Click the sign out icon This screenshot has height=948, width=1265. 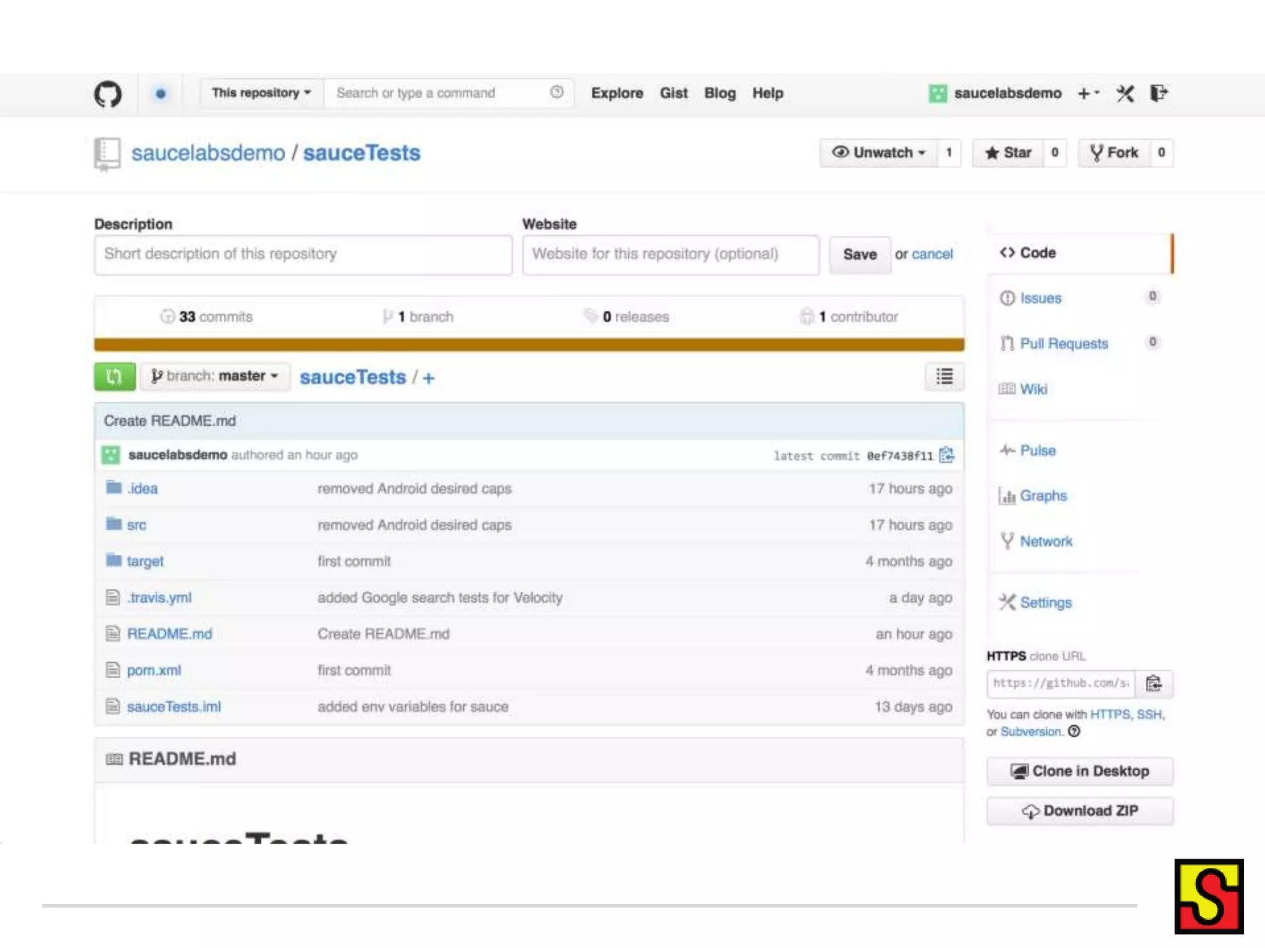point(1158,93)
